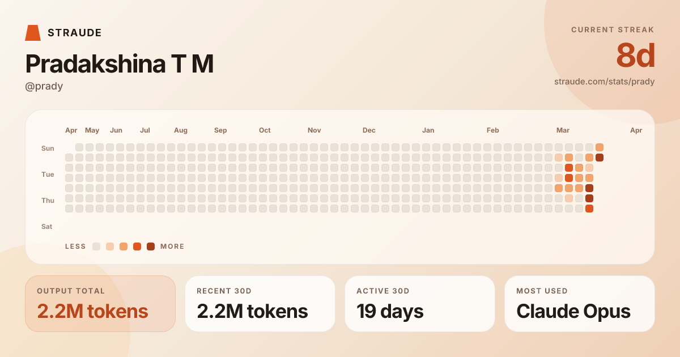The width and height of the screenshot is (680, 357).
Task: Click the orange Straude logo icon
Action: tap(33, 33)
